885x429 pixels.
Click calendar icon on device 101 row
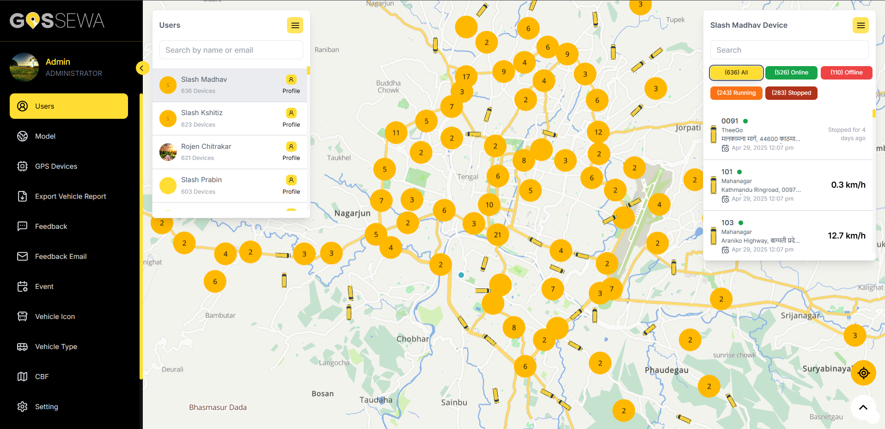(x=726, y=199)
